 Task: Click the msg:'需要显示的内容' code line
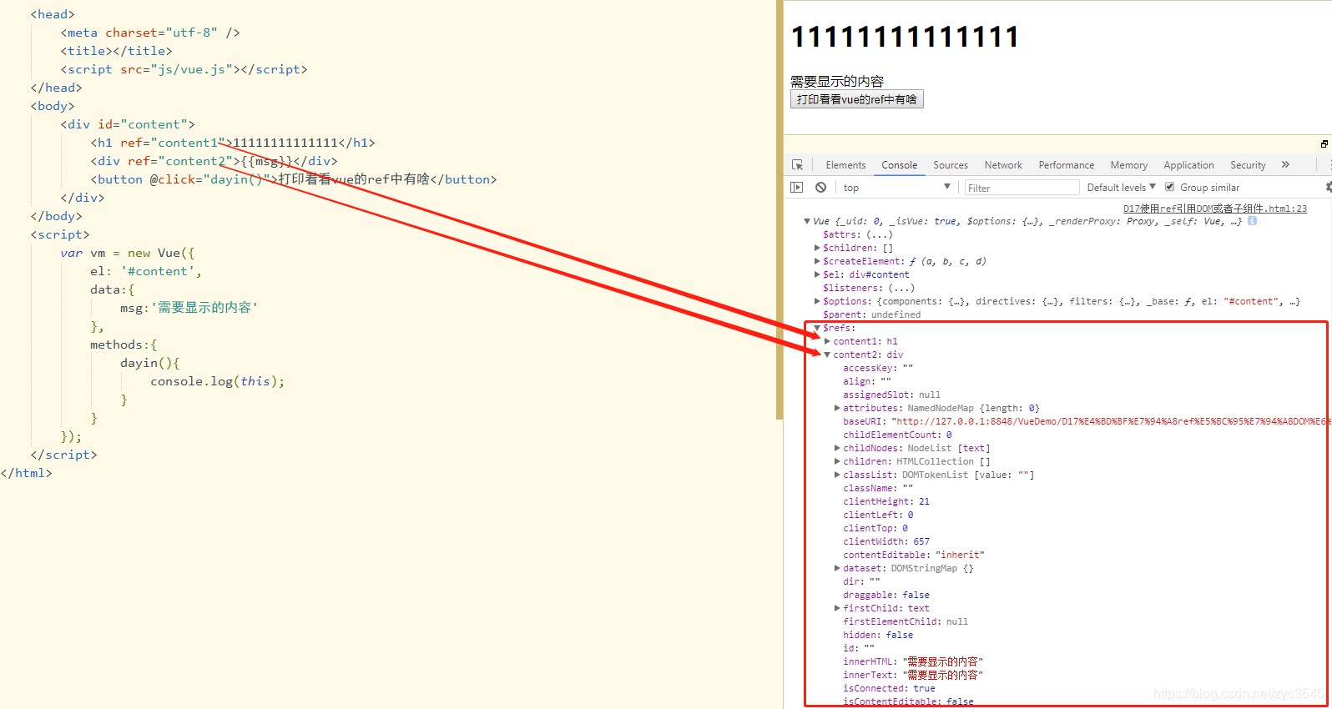click(x=189, y=308)
